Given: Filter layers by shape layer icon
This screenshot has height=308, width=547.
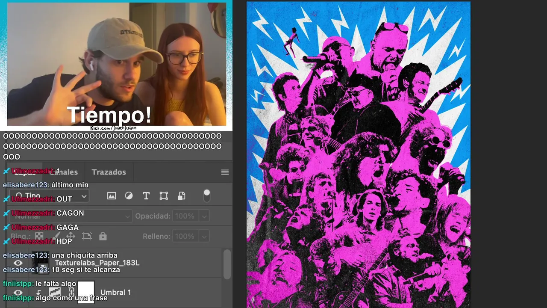Looking at the screenshot, I should [x=164, y=195].
